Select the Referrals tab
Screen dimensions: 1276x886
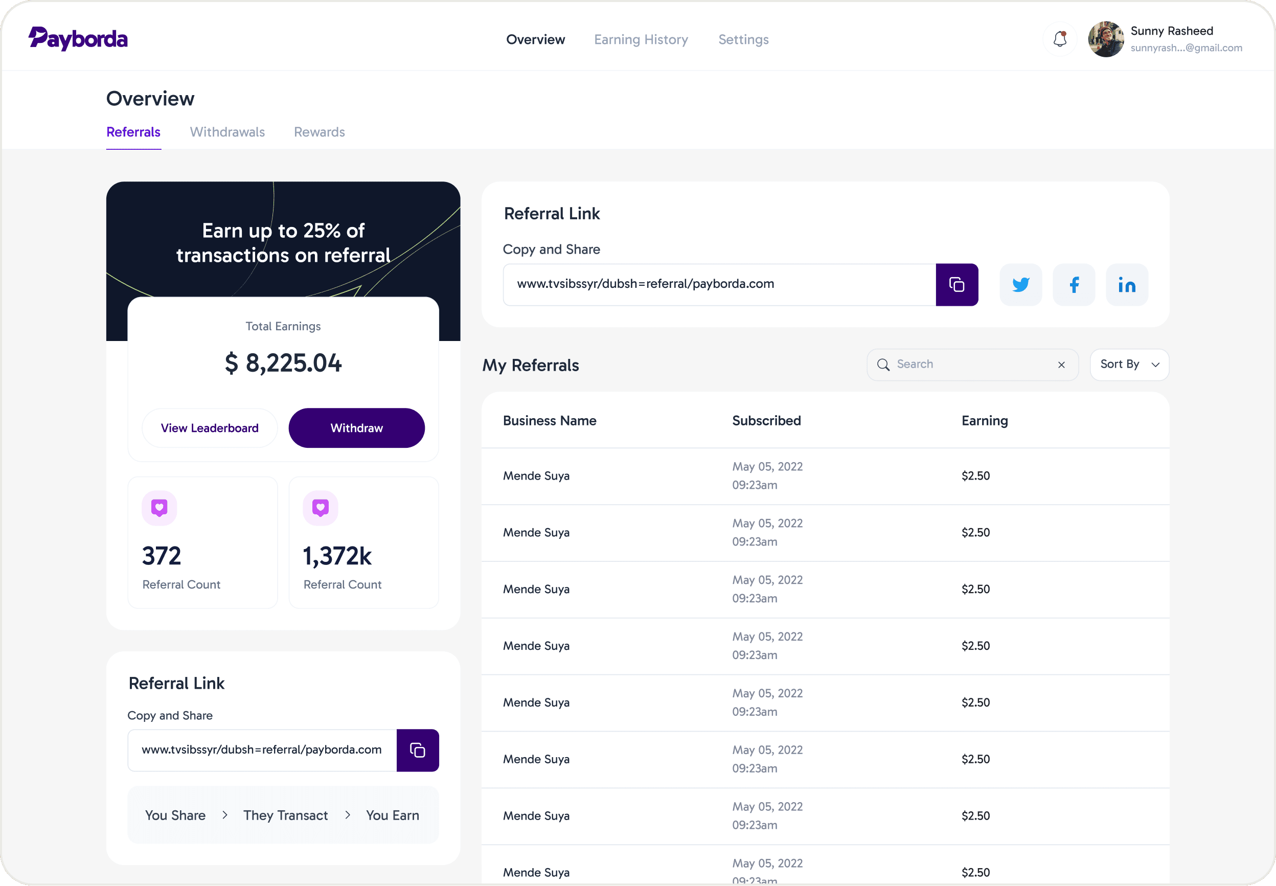click(x=133, y=132)
